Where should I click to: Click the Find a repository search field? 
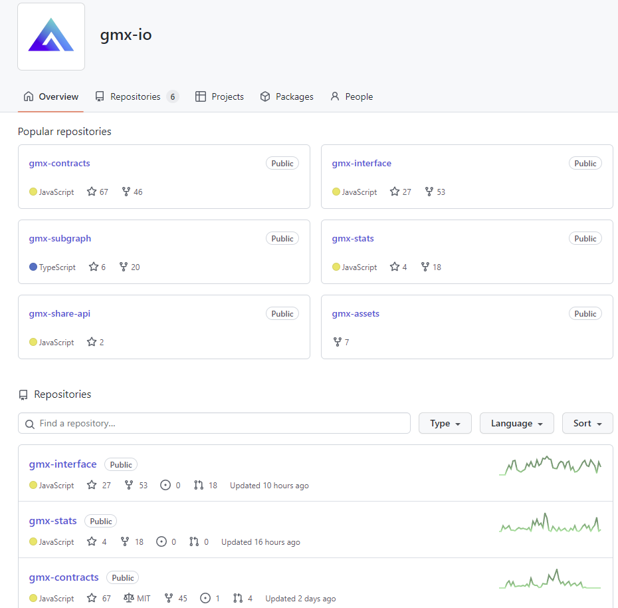pyautogui.click(x=215, y=423)
